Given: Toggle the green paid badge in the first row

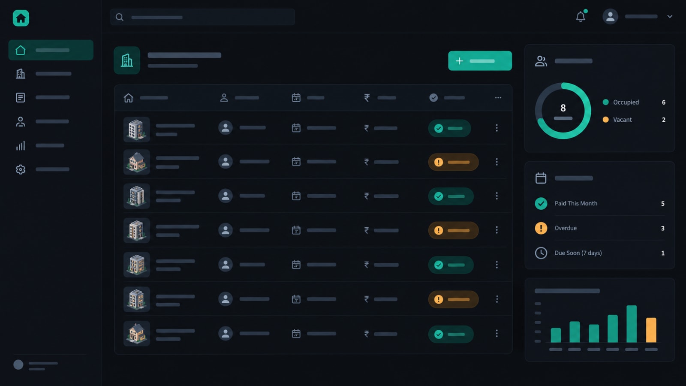Looking at the screenshot, I should point(449,128).
